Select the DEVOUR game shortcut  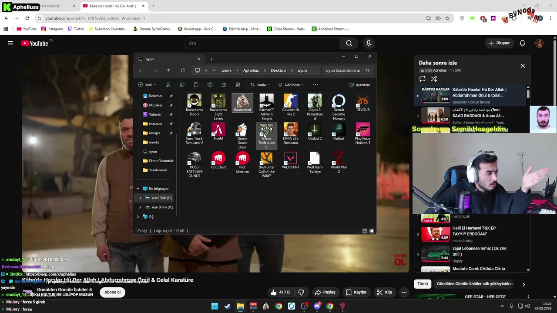362,103
